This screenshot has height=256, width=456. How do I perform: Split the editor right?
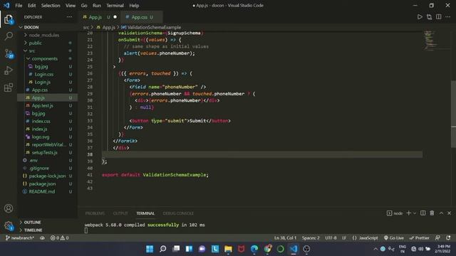439,17
